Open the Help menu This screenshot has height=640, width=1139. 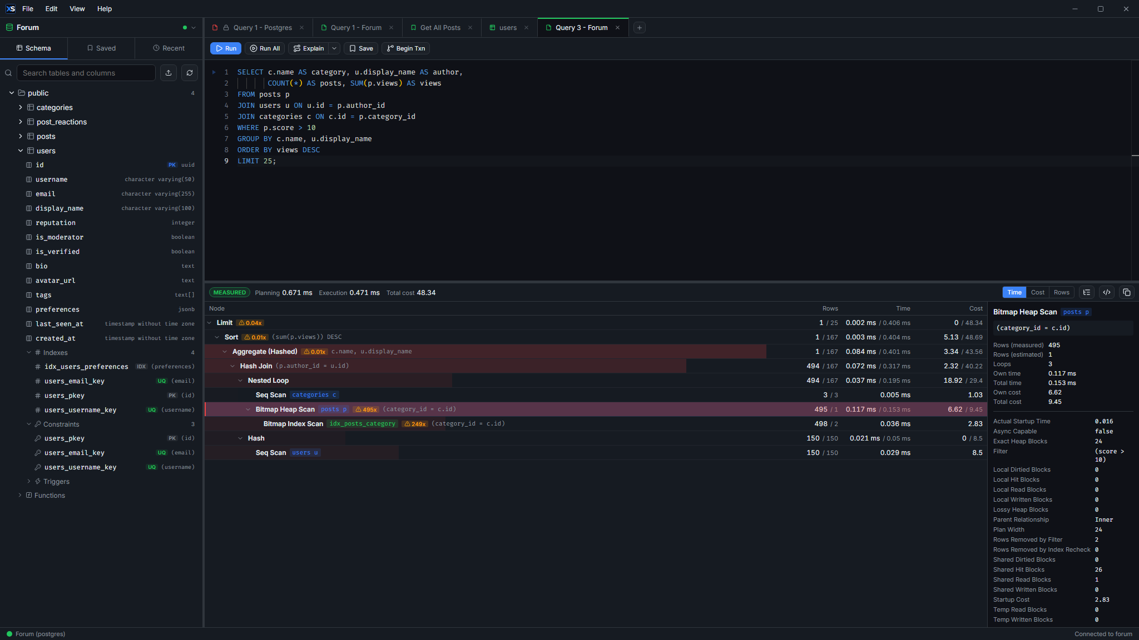tap(105, 9)
